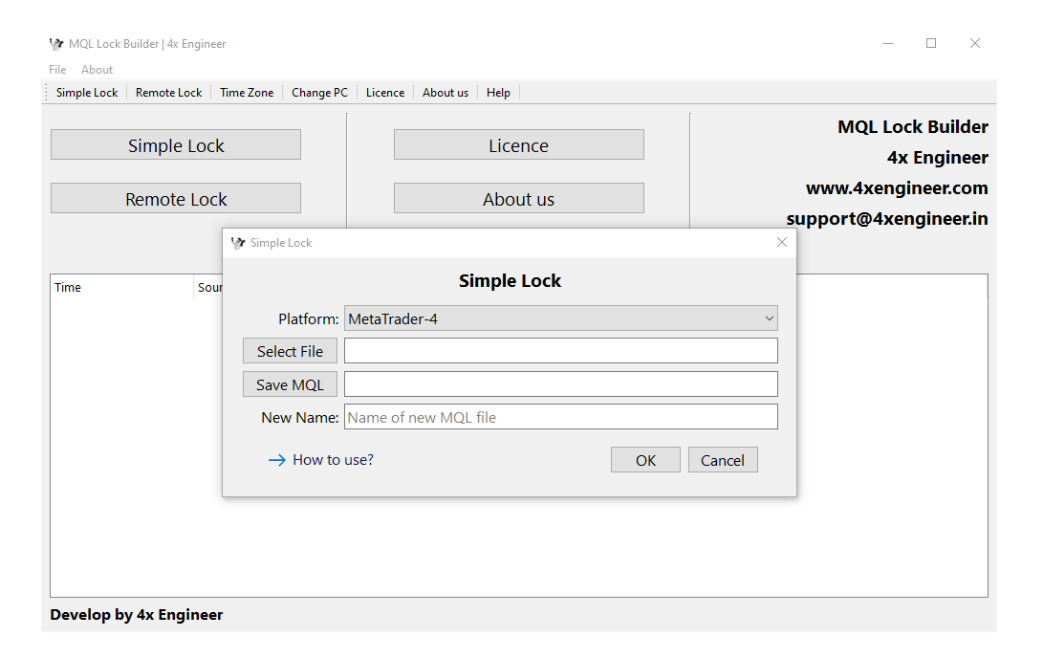Confirm with the OK button

[x=645, y=460]
